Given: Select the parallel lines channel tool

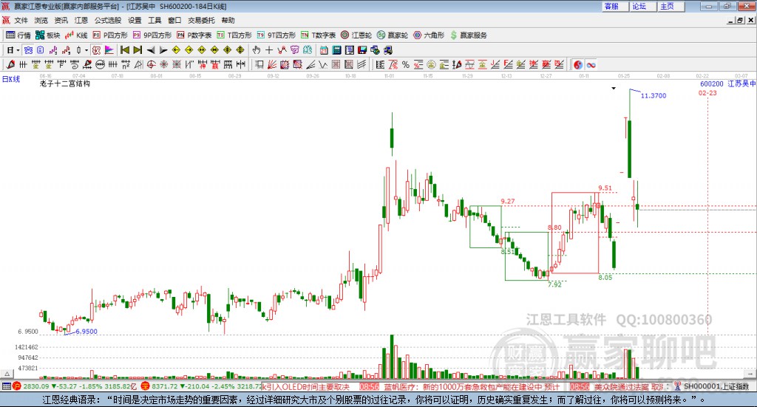Looking at the screenshot, I should click(x=361, y=64).
